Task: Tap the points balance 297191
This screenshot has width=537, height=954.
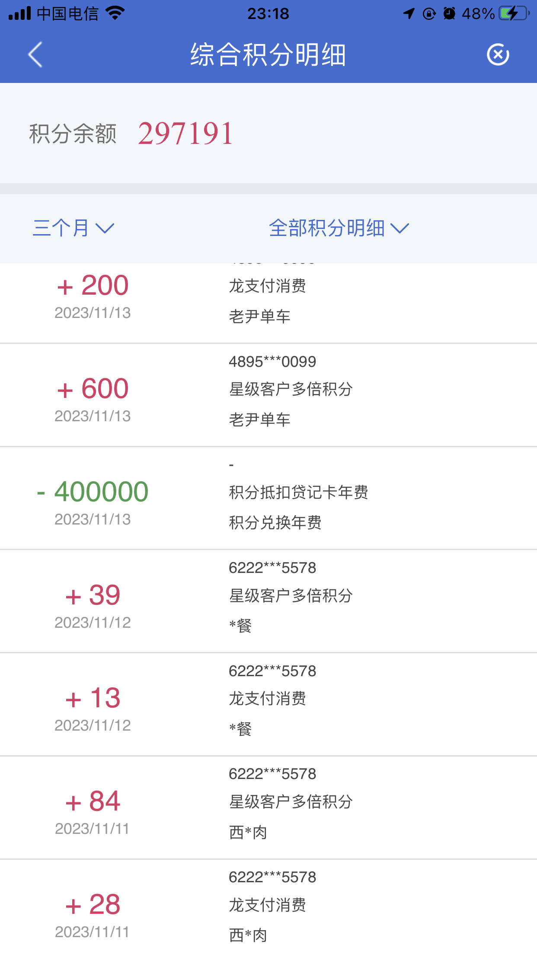Action: pos(185,133)
